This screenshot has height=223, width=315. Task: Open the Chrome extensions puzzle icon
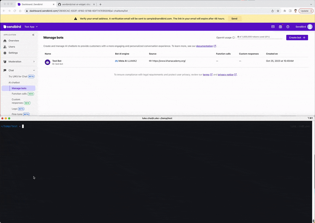click(285, 11)
